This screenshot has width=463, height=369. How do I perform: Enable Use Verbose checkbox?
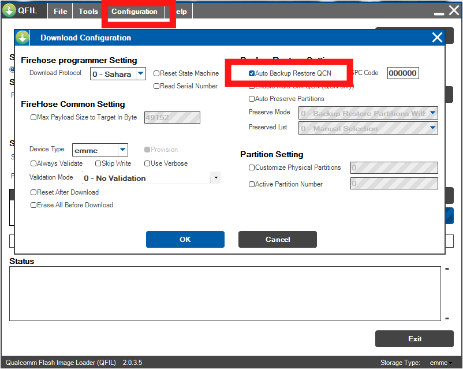click(x=147, y=163)
